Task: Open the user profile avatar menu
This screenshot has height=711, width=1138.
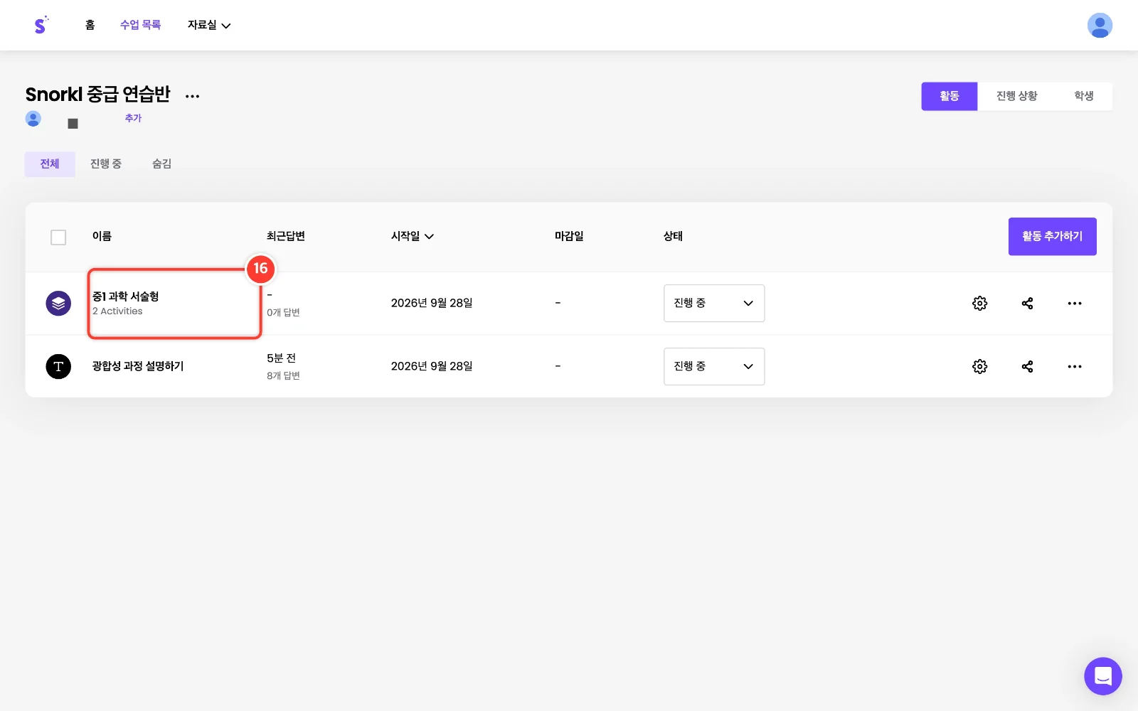Action: (x=1100, y=25)
